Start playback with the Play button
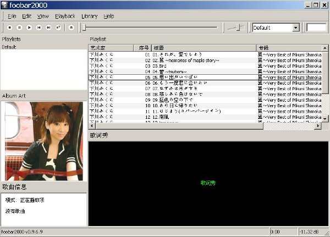The height and width of the screenshot is (237, 330). coord(29,27)
